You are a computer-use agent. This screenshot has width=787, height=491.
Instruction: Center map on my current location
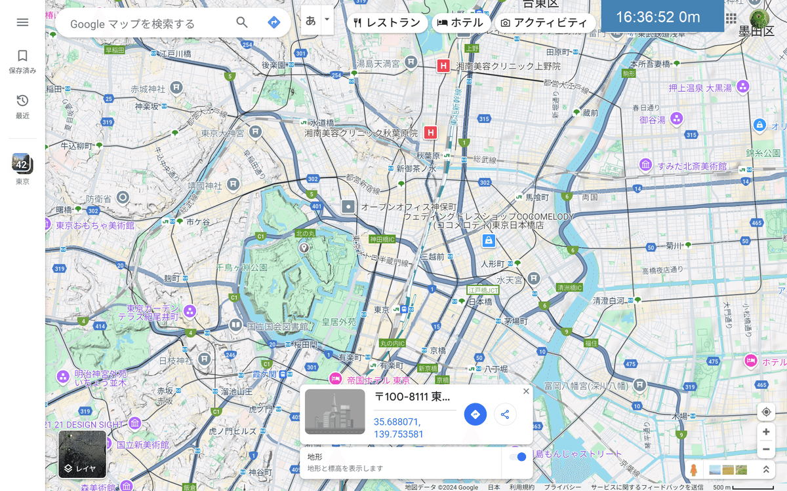point(766,412)
